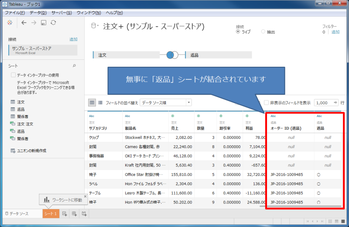This screenshot has height=227, width=349.
Task: Open the ウィンドウ(N) menu
Action: (x=89, y=13)
